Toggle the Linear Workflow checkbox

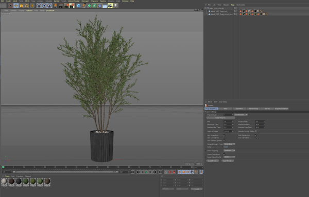tap(224, 154)
